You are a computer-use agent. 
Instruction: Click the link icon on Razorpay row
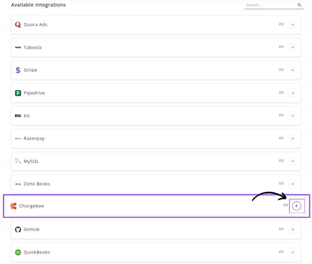pyautogui.click(x=281, y=138)
